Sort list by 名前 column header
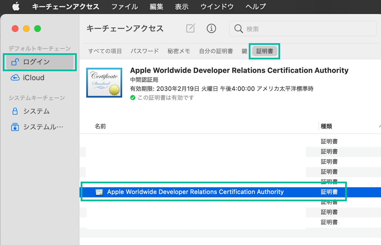The image size is (381, 245). 100,126
